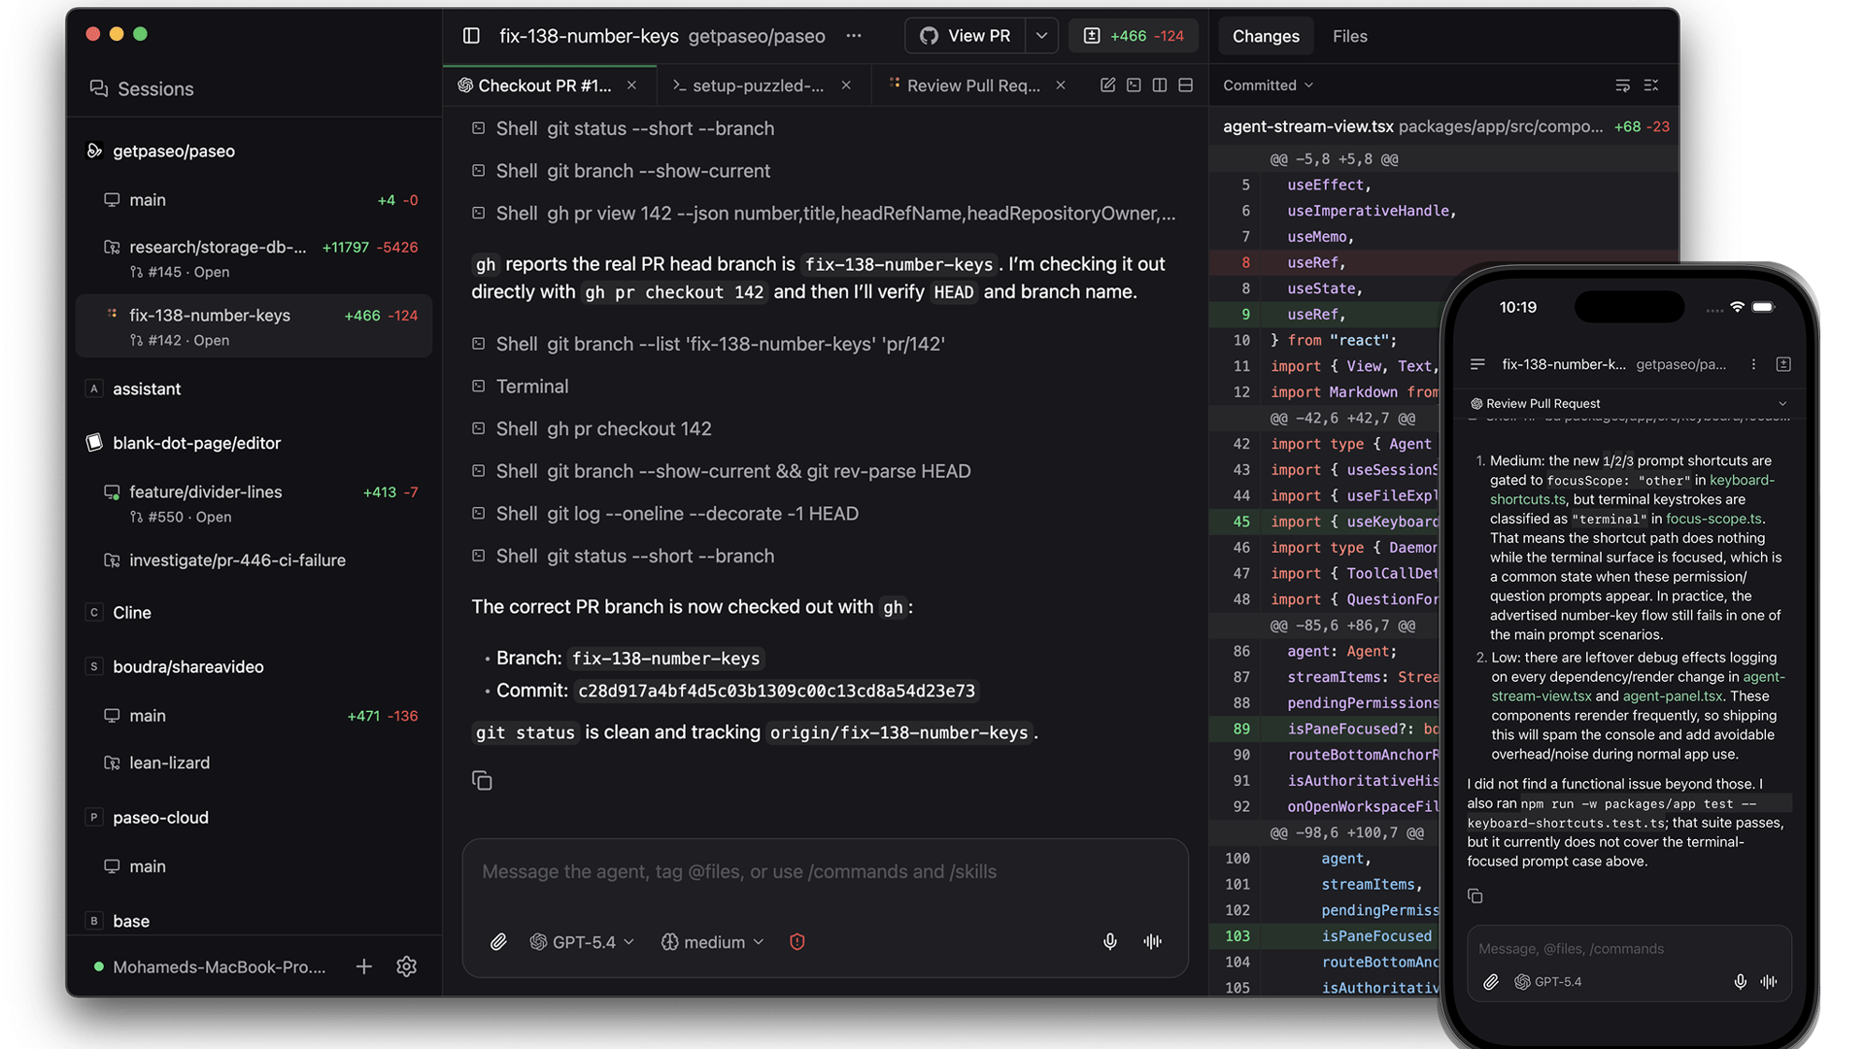1865x1049 pixels.
Task: Toggle the split-vertical pane layout icon
Action: 1160,85
